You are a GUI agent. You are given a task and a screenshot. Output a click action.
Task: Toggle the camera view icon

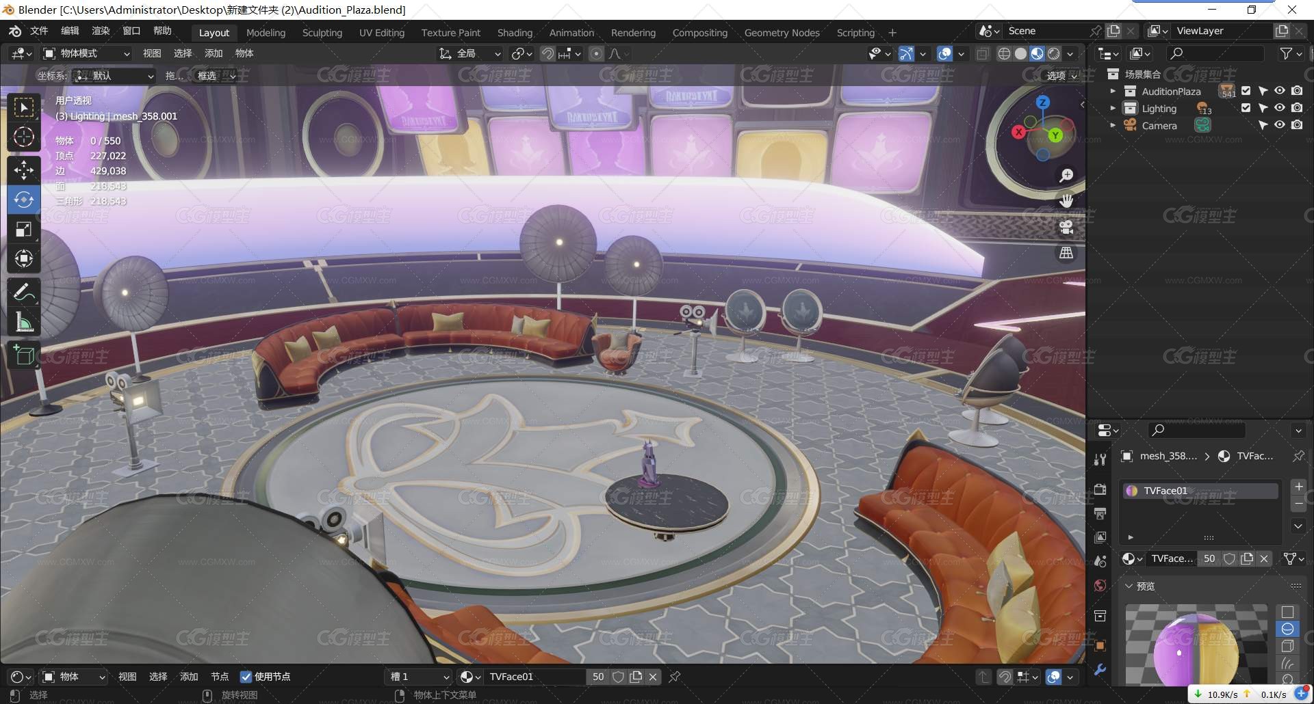pyautogui.click(x=1066, y=227)
